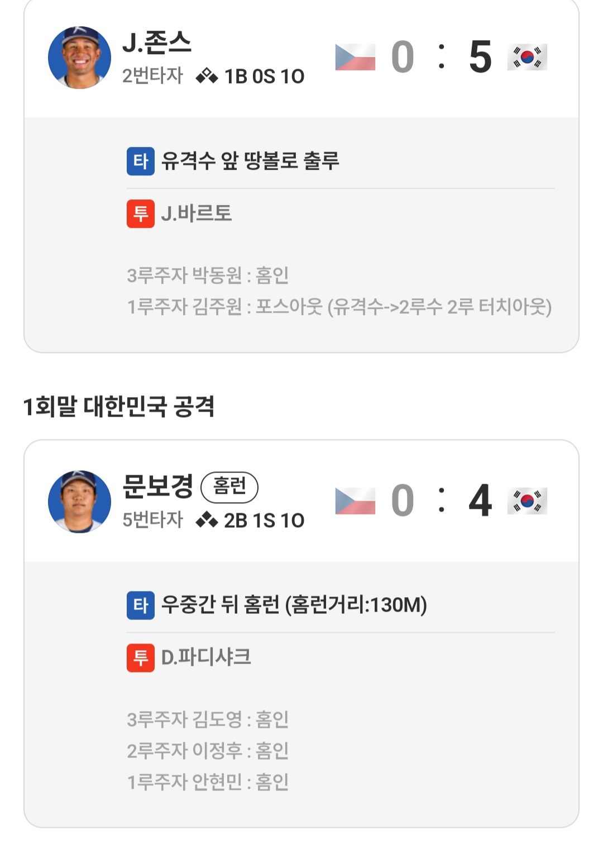603x863 pixels.
Task: Tap the Korean flag next to score 5
Action: pyautogui.click(x=527, y=58)
